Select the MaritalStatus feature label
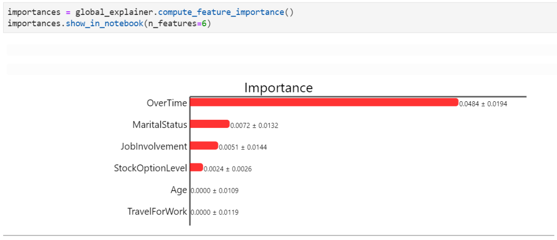The image size is (557, 240). (159, 124)
